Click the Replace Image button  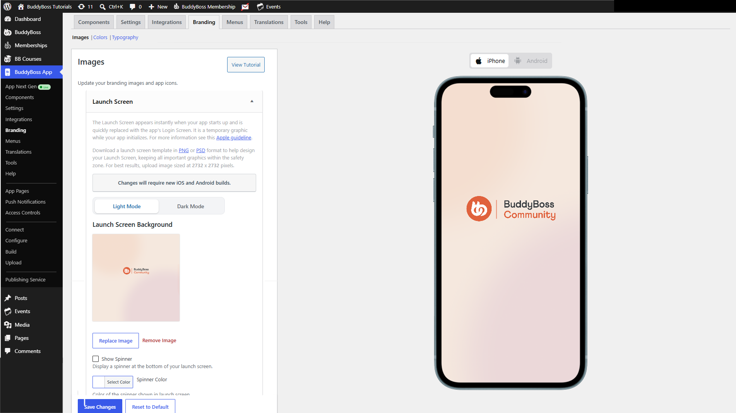tap(116, 341)
